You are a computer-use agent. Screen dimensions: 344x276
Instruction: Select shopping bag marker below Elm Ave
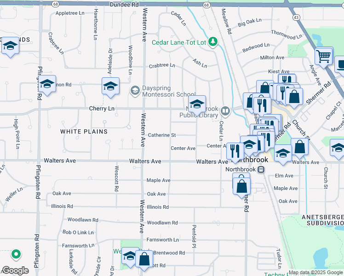(x=241, y=187)
